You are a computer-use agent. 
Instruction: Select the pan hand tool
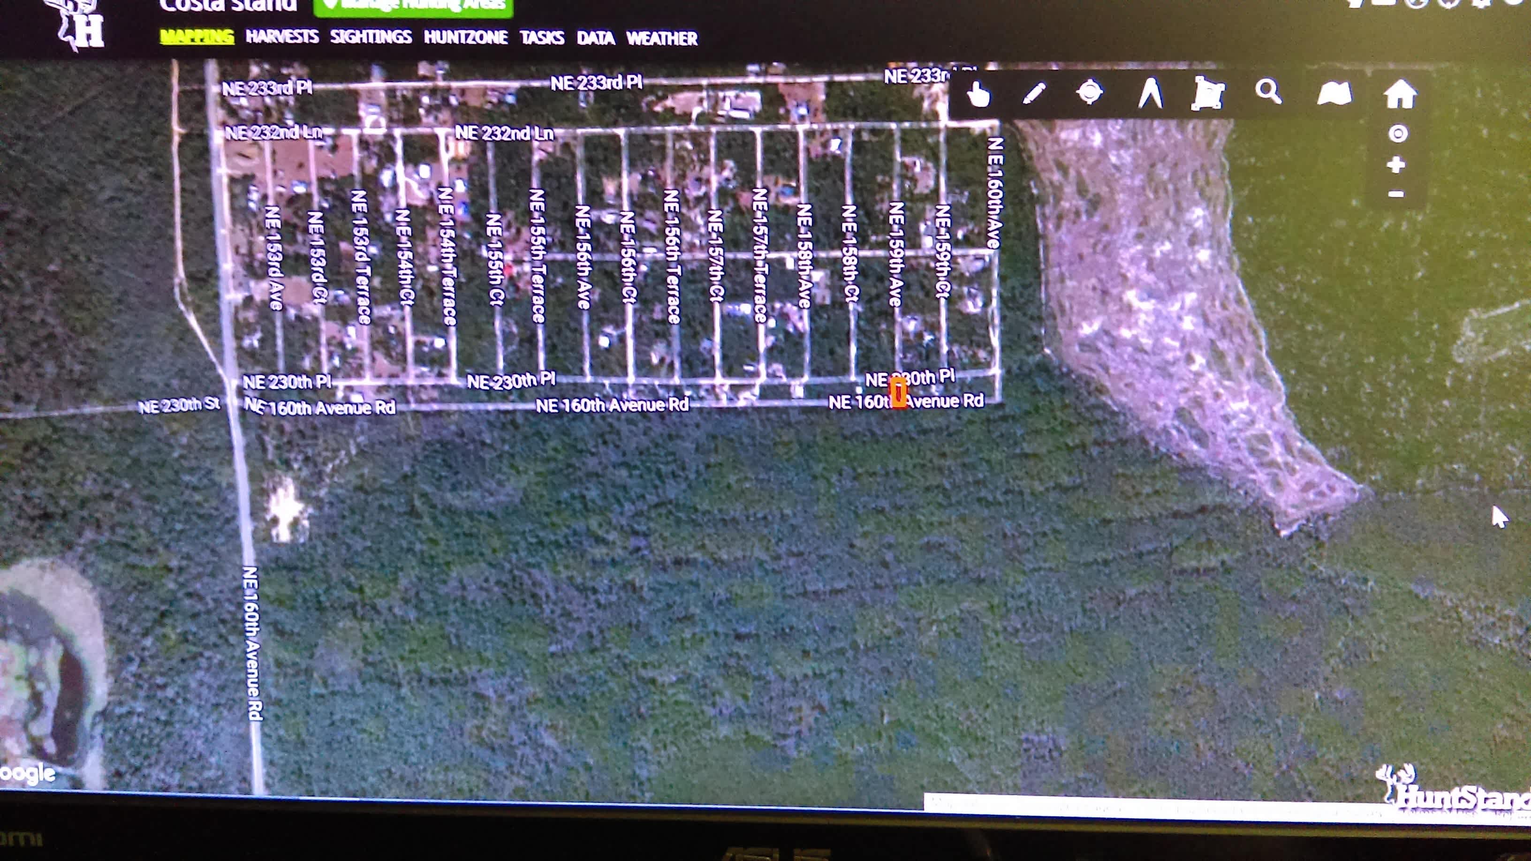(x=978, y=94)
